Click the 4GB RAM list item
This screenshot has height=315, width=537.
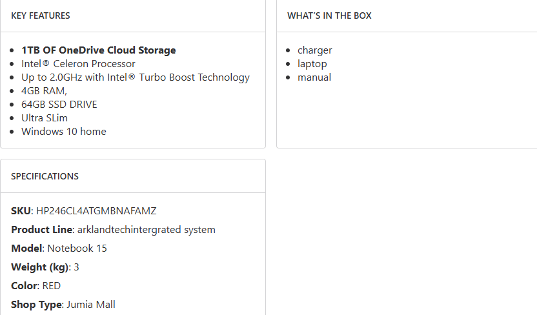coord(44,91)
